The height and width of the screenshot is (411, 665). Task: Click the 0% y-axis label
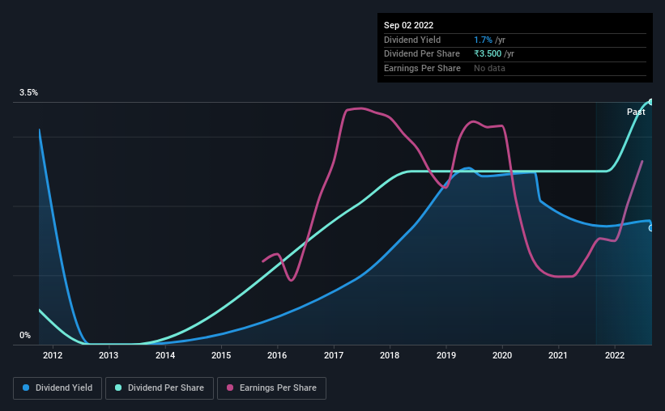click(x=25, y=335)
